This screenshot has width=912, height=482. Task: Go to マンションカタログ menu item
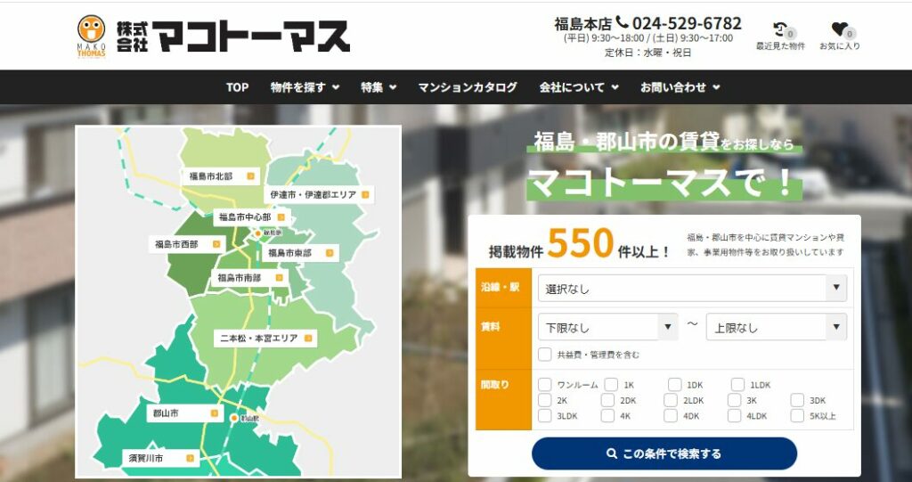point(468,87)
